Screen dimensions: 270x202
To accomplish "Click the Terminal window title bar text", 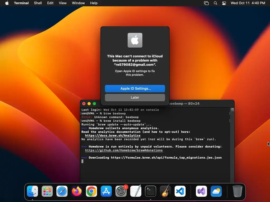I will tap(184, 104).
